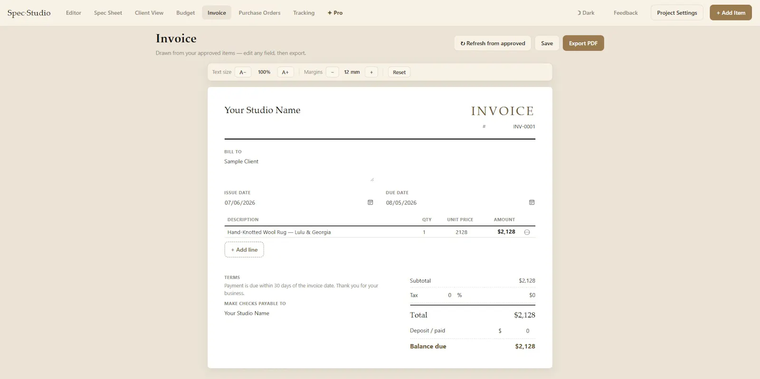Open the Purchase Orders tab

[x=259, y=13]
